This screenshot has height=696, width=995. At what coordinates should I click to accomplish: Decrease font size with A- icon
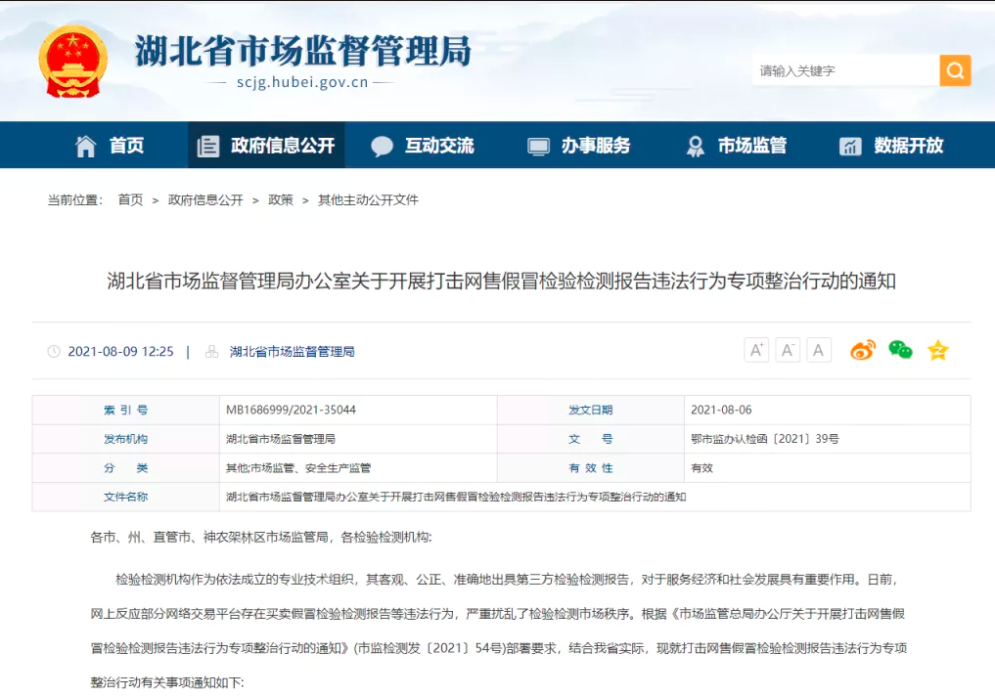coord(788,350)
